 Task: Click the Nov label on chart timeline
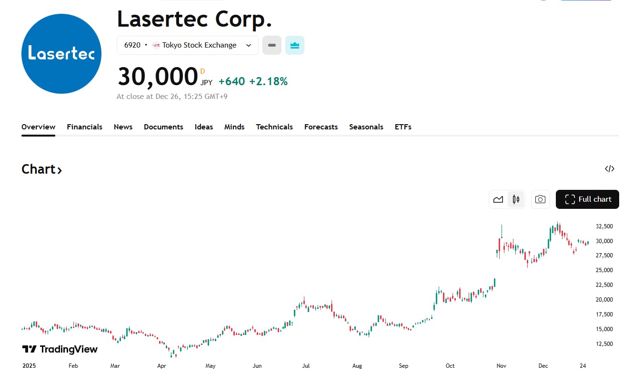pos(501,366)
